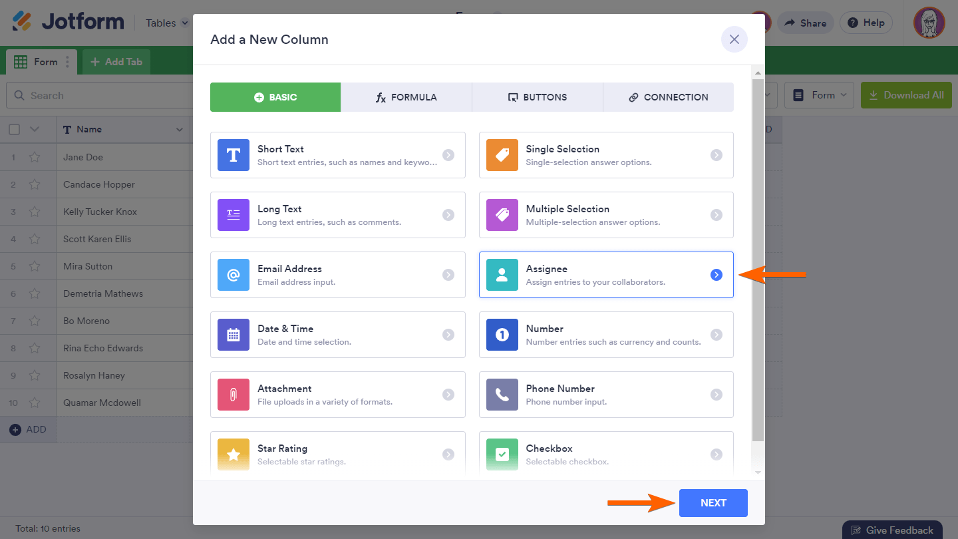
Task: Click the Add Tab button
Action: (x=116, y=62)
